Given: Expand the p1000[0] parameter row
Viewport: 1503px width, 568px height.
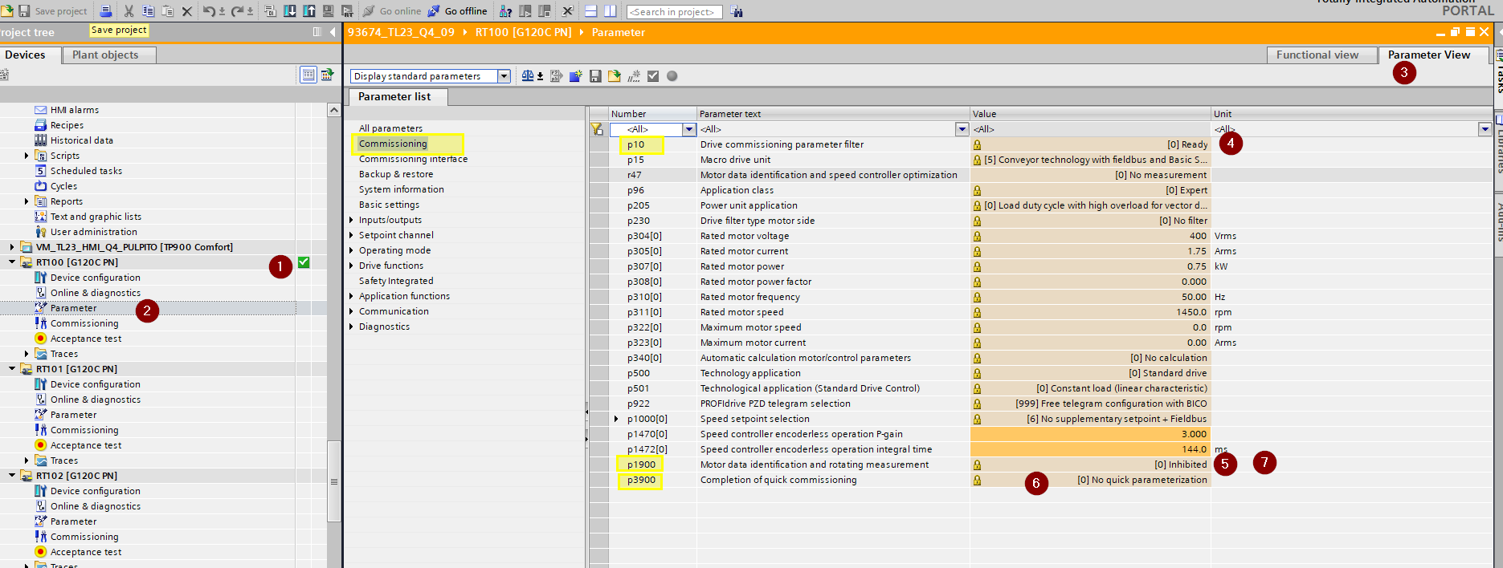Looking at the screenshot, I should point(616,419).
